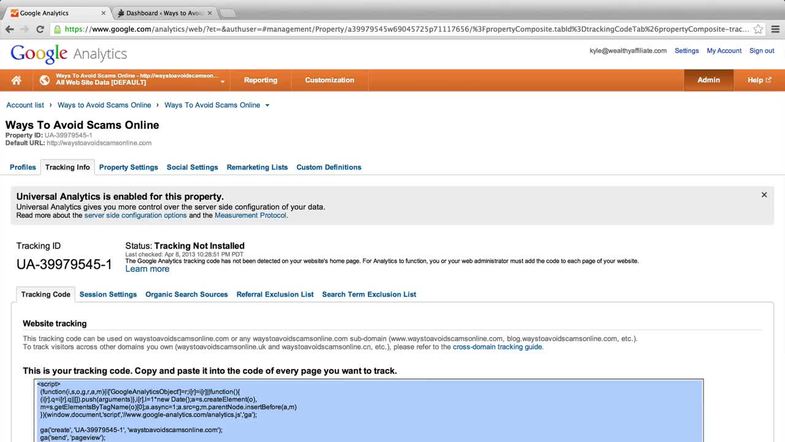785x442 pixels.
Task: Click Ways to Avoid Scams Online account breadcrumb
Action: pos(104,105)
